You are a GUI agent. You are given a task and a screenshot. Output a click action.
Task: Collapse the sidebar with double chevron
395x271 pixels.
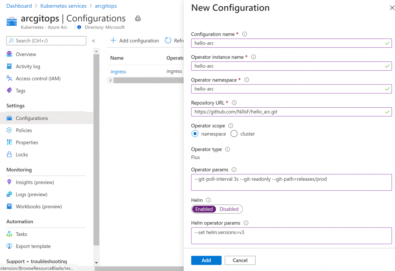93,41
